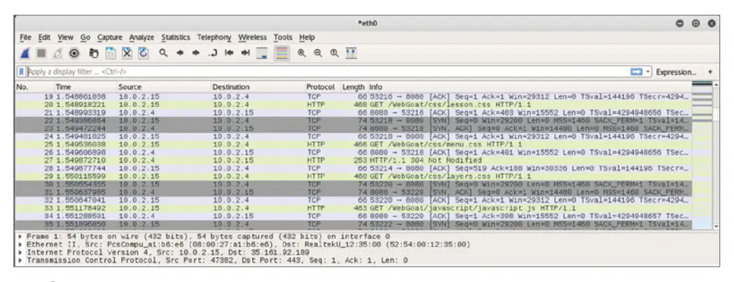The height and width of the screenshot is (282, 734).
Task: Sort packets by the No. column
Action: pos(34,87)
